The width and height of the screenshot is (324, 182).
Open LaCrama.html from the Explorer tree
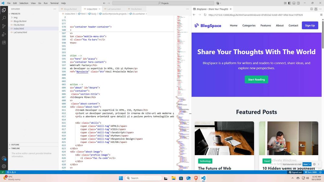(20, 32)
